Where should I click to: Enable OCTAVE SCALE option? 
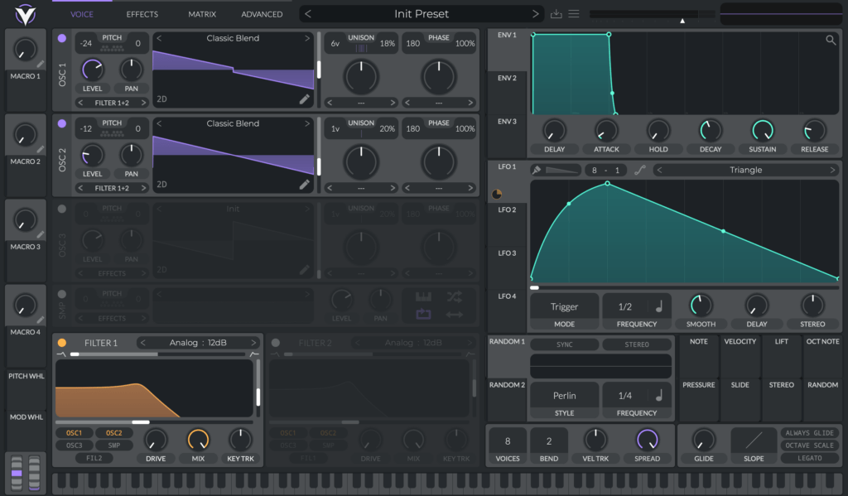point(809,445)
